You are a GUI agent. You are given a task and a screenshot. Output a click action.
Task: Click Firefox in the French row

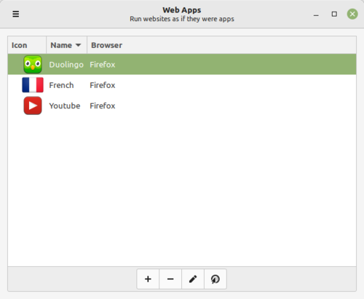pyautogui.click(x=103, y=85)
